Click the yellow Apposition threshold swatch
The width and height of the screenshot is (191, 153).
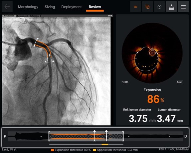point(95,150)
